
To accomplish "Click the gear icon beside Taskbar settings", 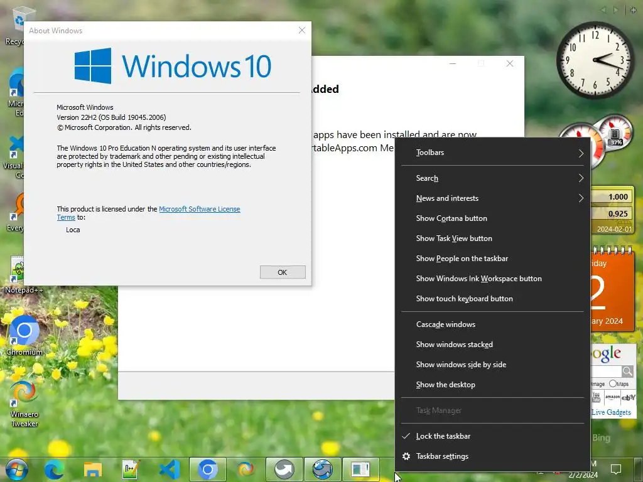I will click(406, 456).
